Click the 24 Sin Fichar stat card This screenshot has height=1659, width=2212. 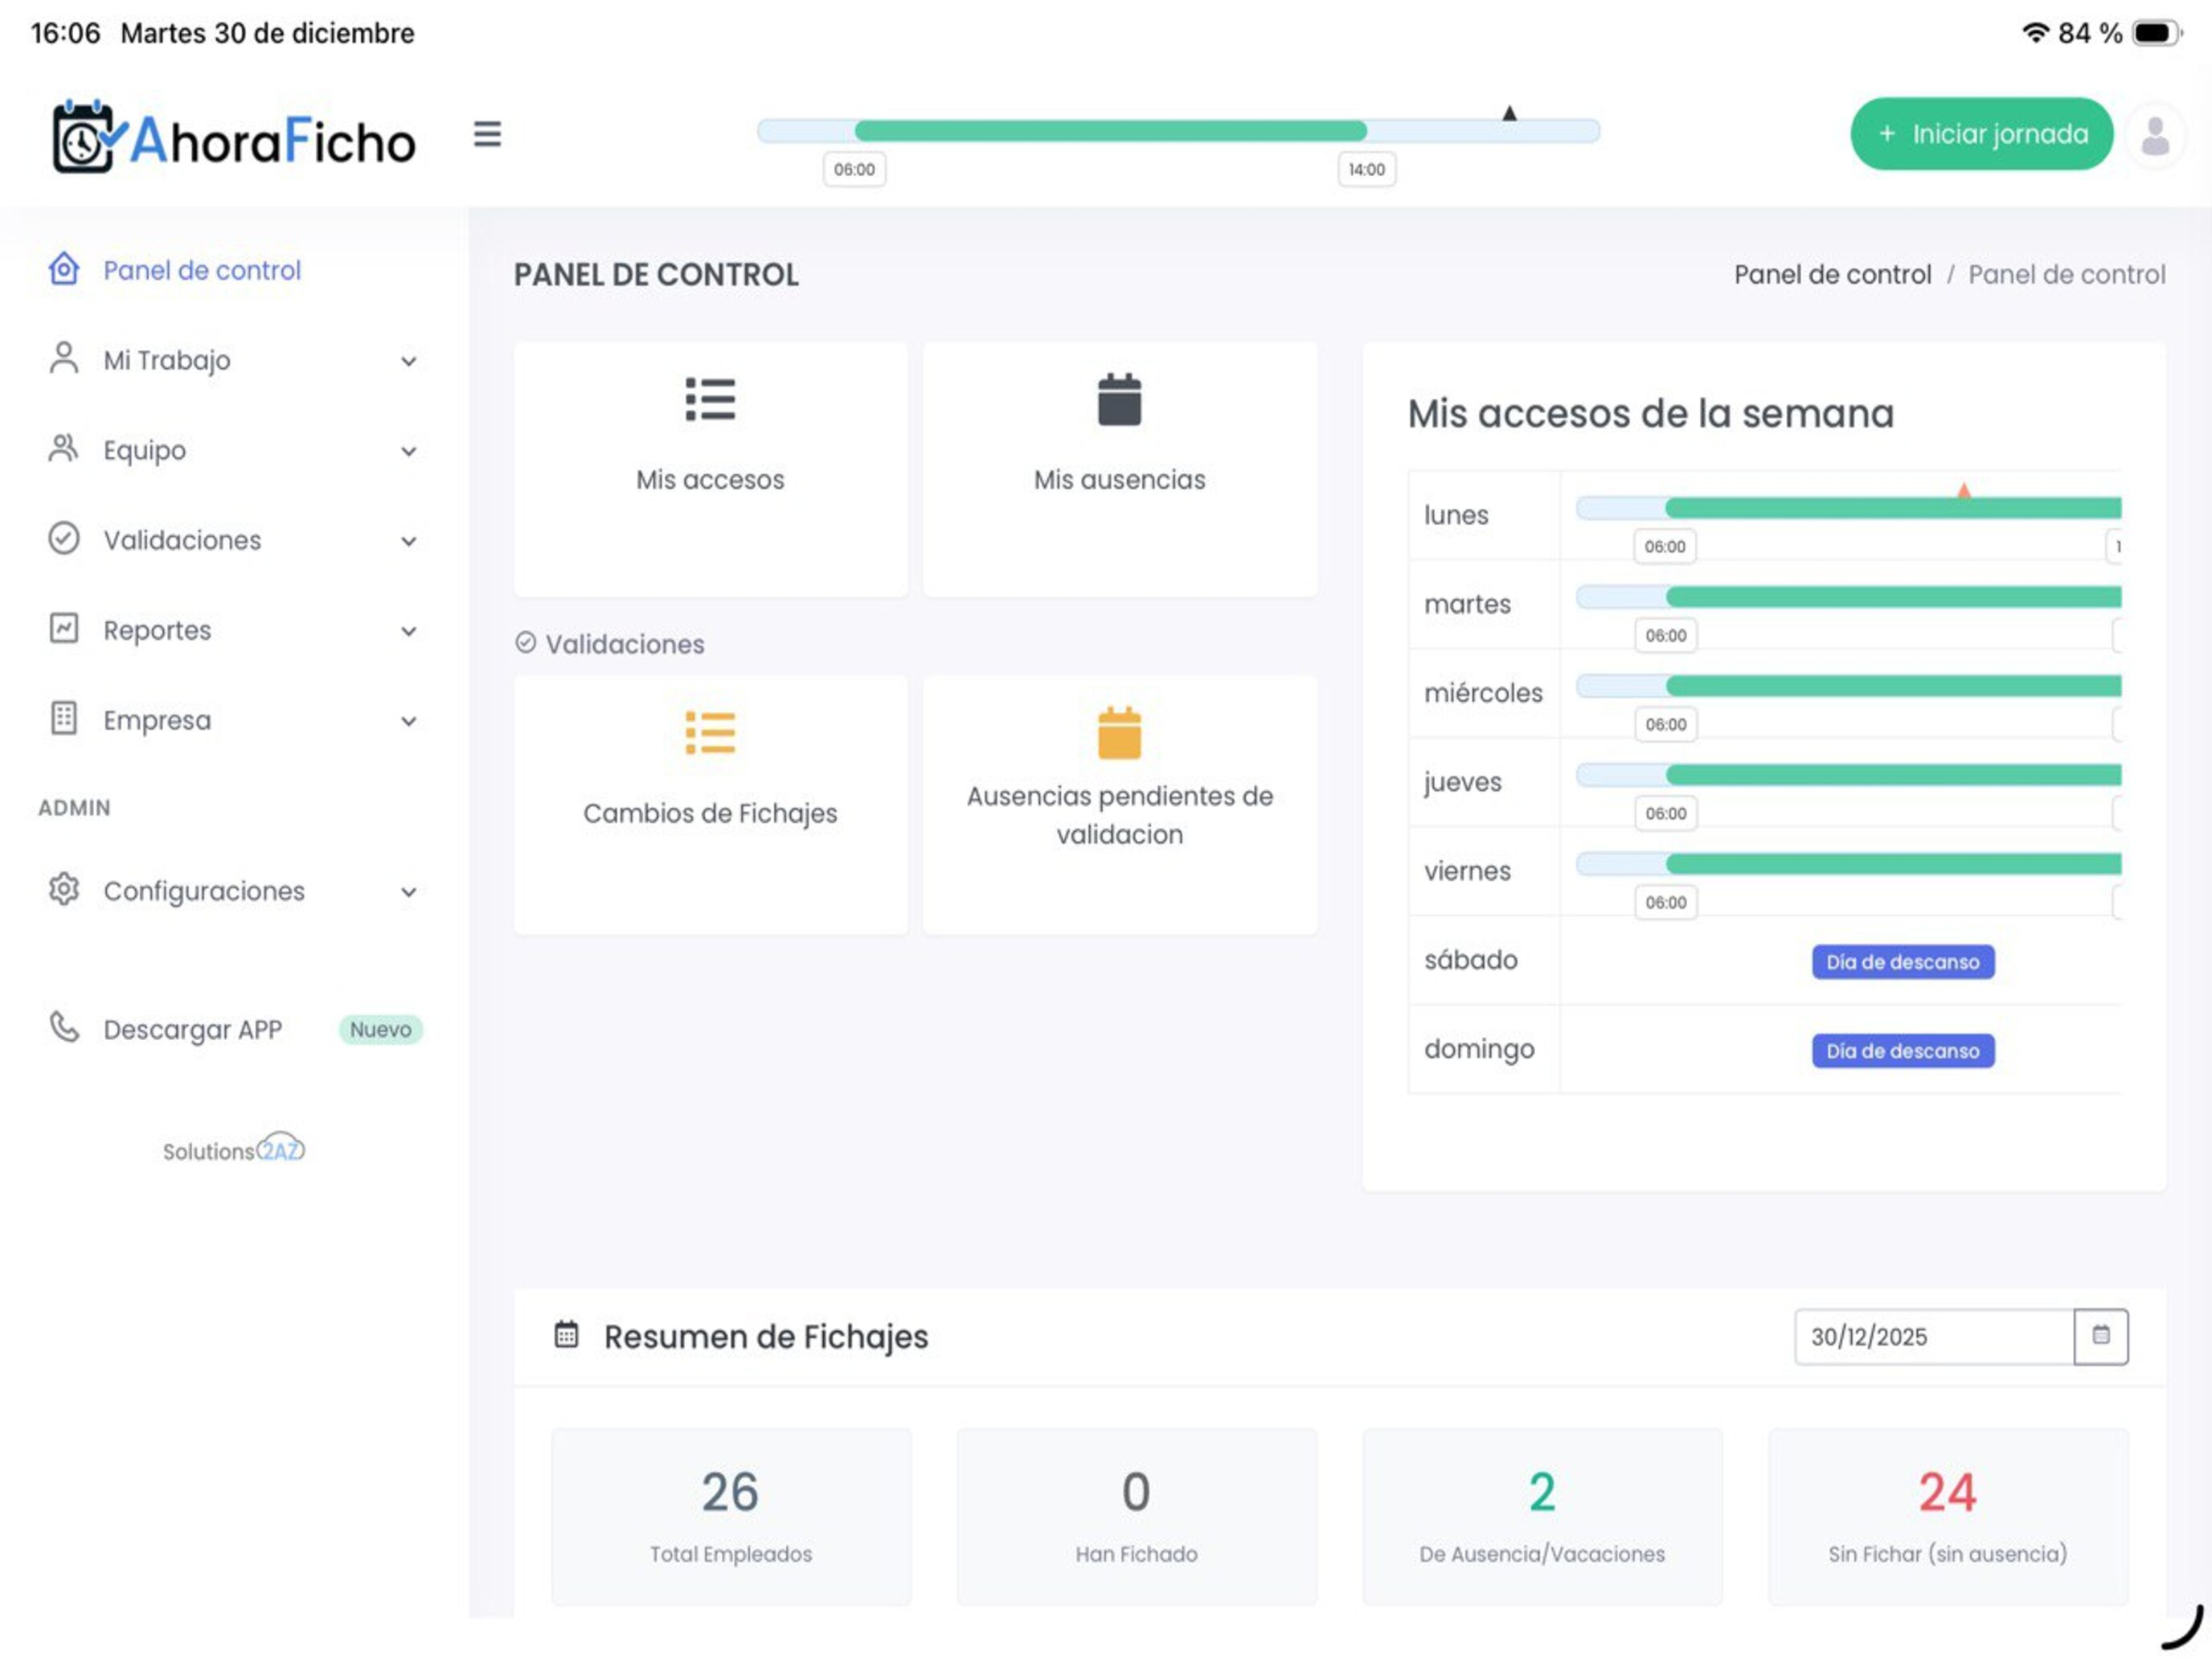pos(1947,1516)
